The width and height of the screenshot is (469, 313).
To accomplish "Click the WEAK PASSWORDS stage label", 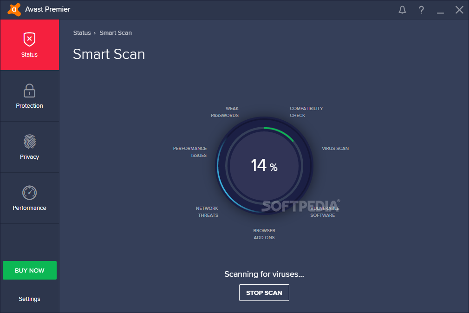I will pos(225,112).
